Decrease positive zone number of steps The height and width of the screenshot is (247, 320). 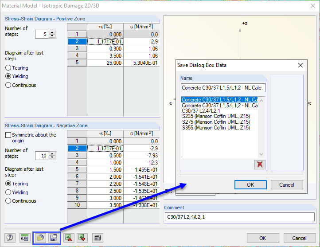[x=52, y=36]
